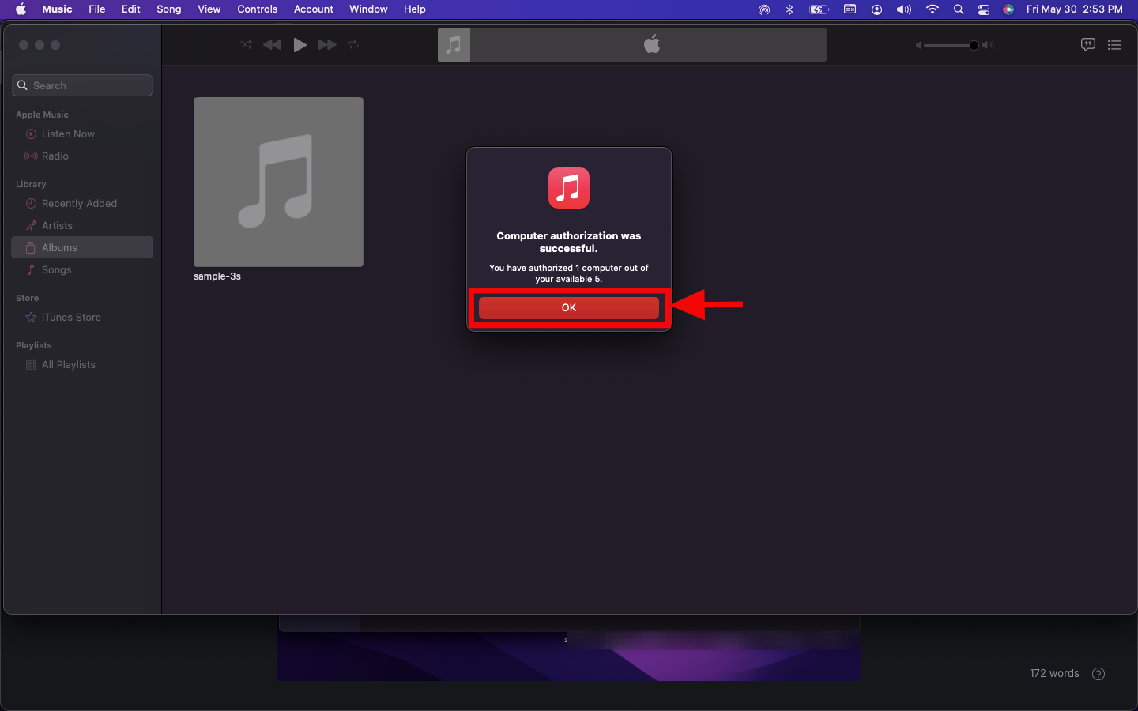Open the Controls menu
Viewport: 1138px width, 711px height.
pyautogui.click(x=257, y=9)
